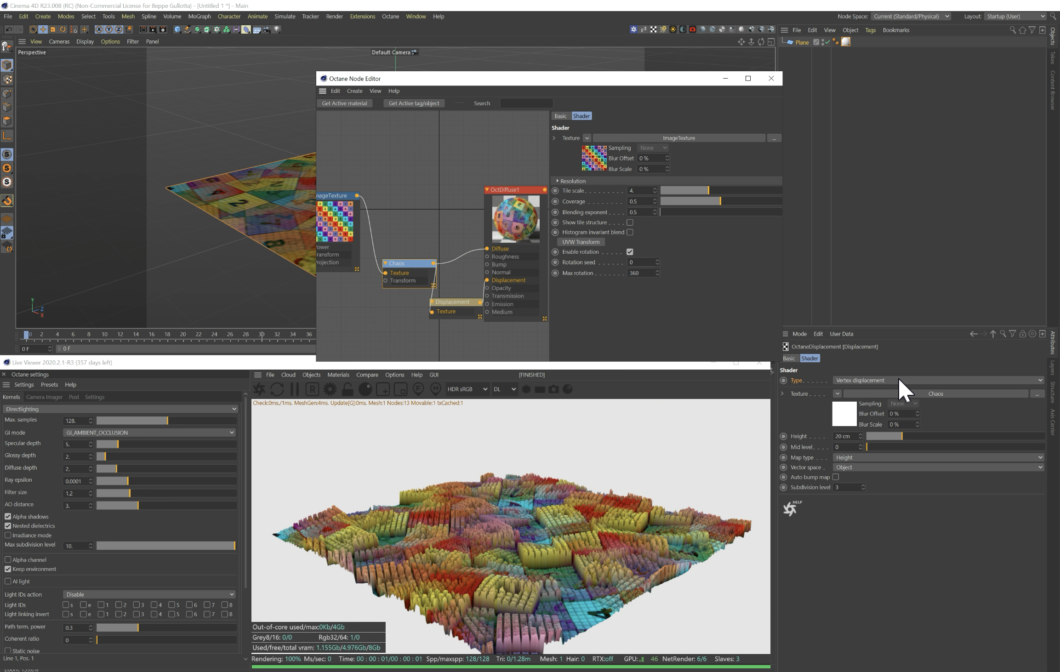Pause the Live Viewer render
1060x672 pixels.
(x=295, y=389)
